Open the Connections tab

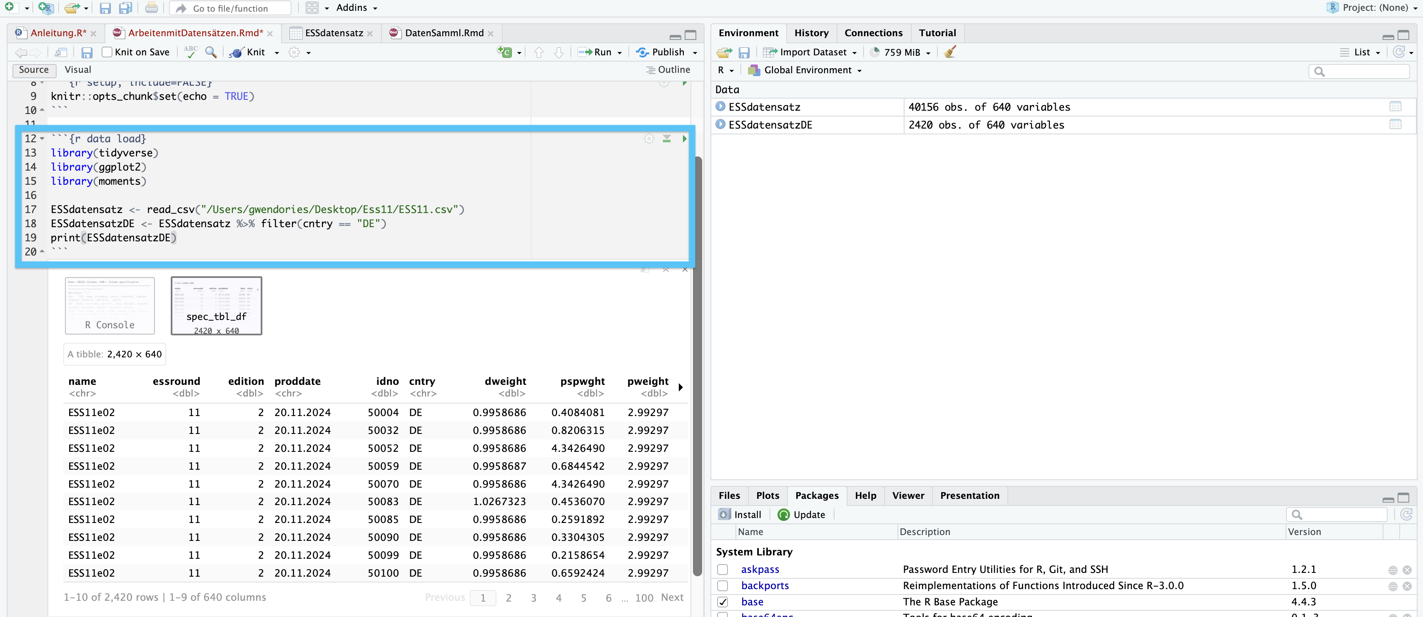(x=873, y=33)
